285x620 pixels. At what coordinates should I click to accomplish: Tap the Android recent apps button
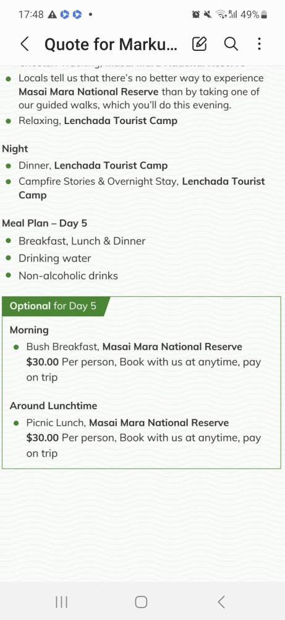coord(61,602)
